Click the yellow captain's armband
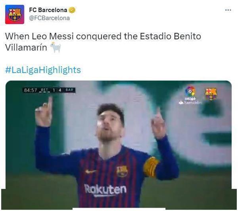 click(x=151, y=167)
